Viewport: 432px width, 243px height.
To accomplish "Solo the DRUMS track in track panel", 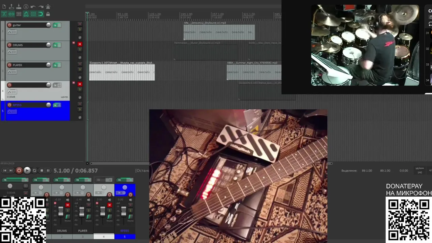I will point(80,49).
